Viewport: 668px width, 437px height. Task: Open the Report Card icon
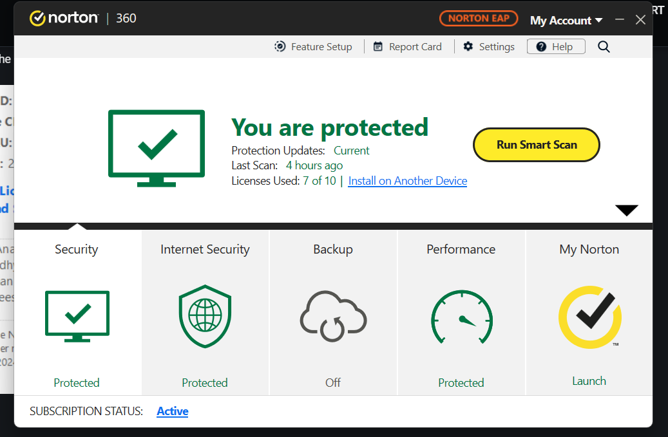[378, 46]
